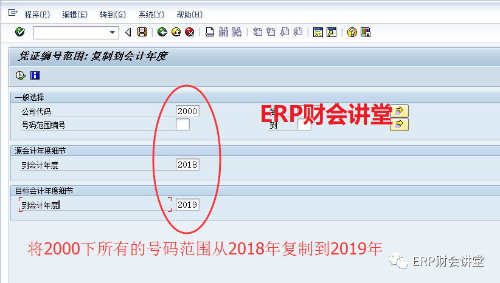
Task: Click the Save floppy disk icon
Action: 142,32
